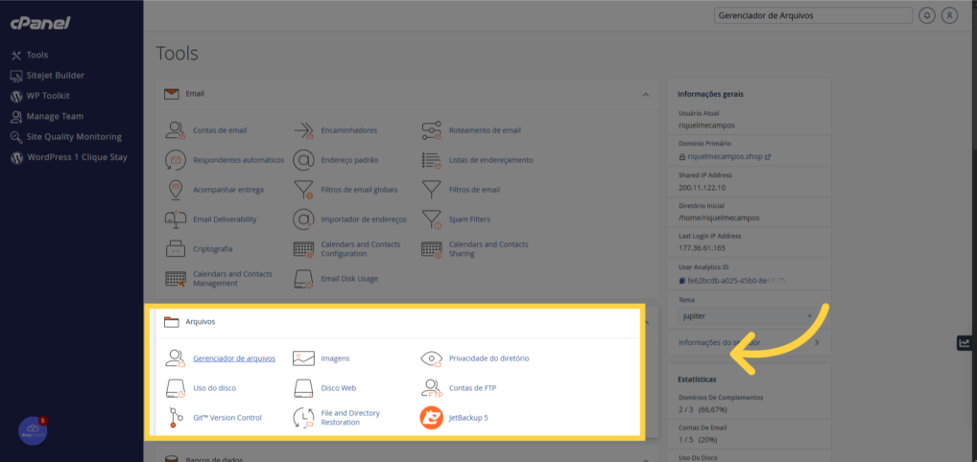The height and width of the screenshot is (462, 977).
Task: Open Gerenciador de arquivos icon
Action: pos(175,358)
